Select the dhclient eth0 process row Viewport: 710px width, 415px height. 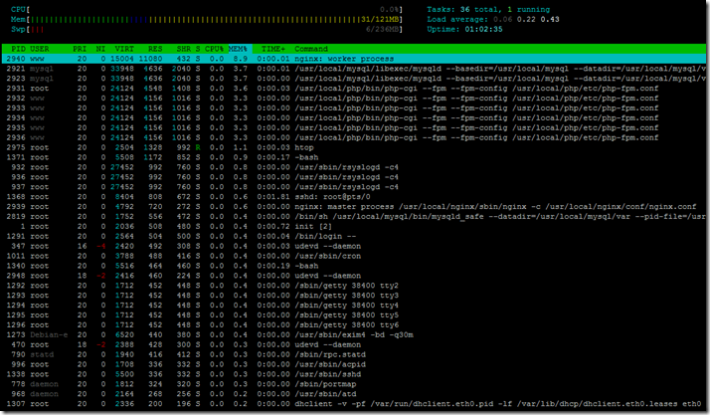(x=354, y=404)
